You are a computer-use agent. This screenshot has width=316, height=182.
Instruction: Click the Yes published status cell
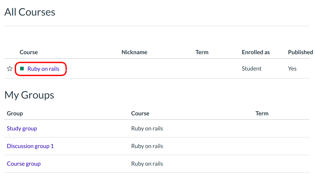[x=292, y=69]
